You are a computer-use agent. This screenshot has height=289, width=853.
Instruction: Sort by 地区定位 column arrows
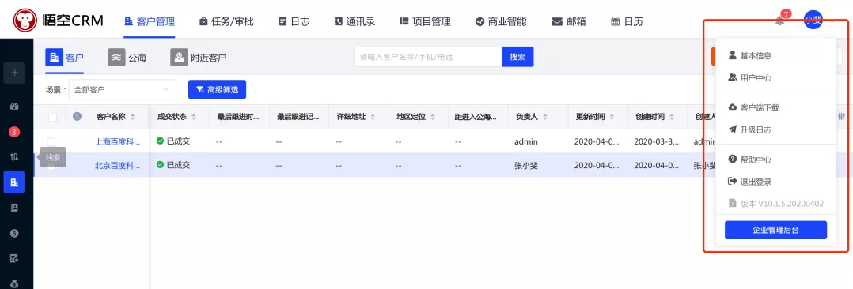(x=432, y=117)
